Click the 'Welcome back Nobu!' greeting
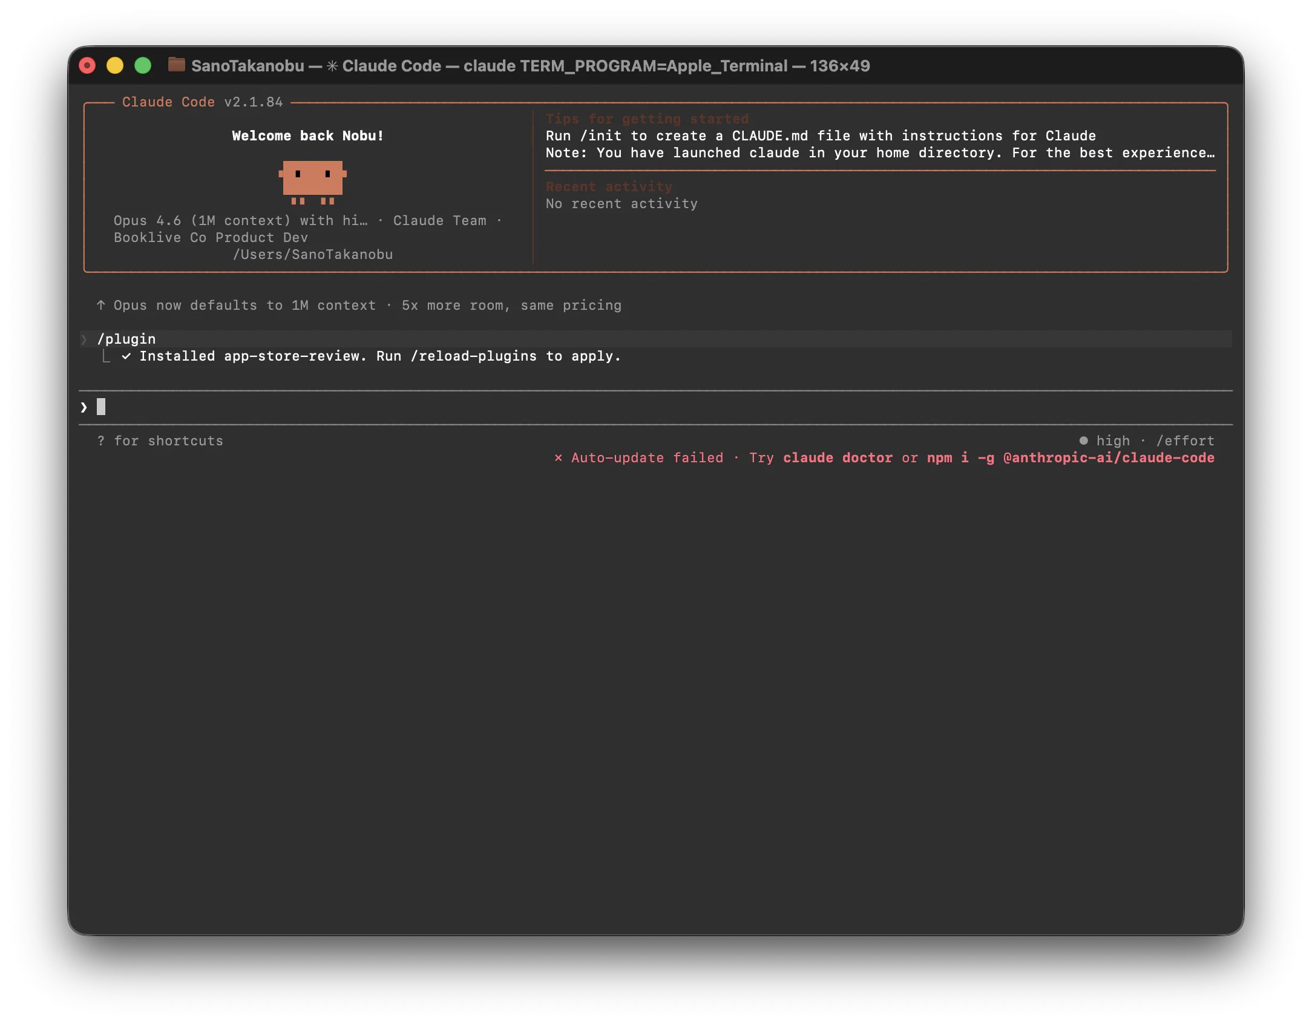The height and width of the screenshot is (1025, 1312). [x=308, y=136]
